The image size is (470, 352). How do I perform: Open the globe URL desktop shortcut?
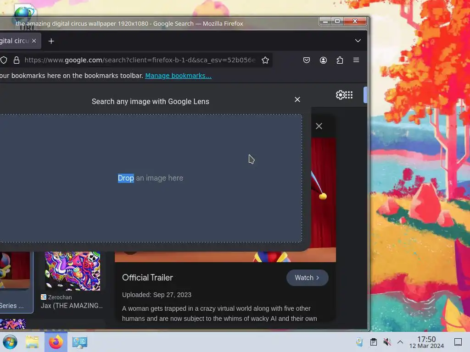26,16
